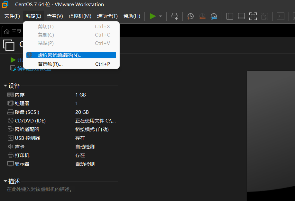
Task: Click the network adapter icon
Action: [11, 129]
